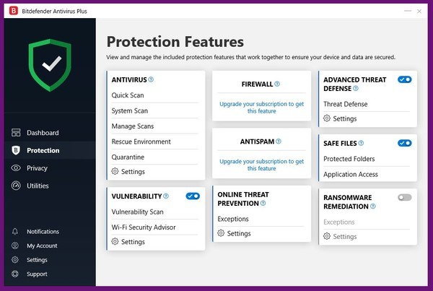Viewport: 433px width, 291px height.
Task: Click the My Account person icon
Action: point(15,246)
